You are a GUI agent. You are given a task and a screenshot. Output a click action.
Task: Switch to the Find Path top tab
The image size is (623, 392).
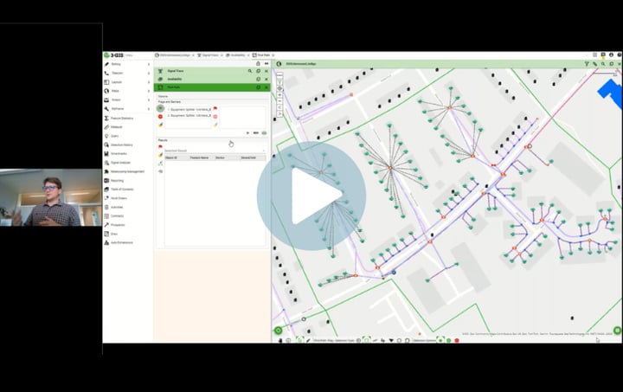pos(263,55)
